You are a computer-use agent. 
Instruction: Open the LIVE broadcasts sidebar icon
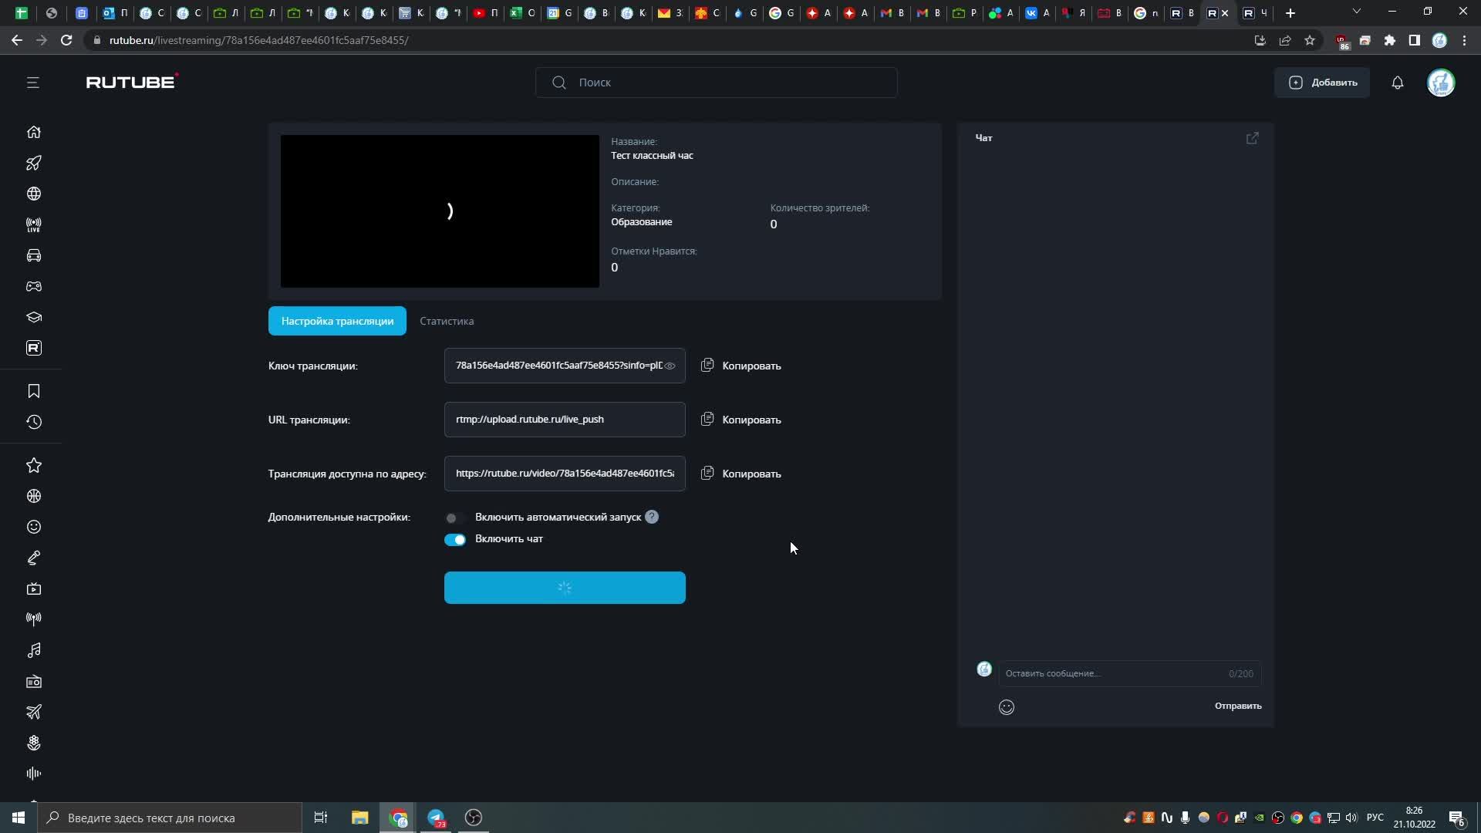pyautogui.click(x=34, y=224)
